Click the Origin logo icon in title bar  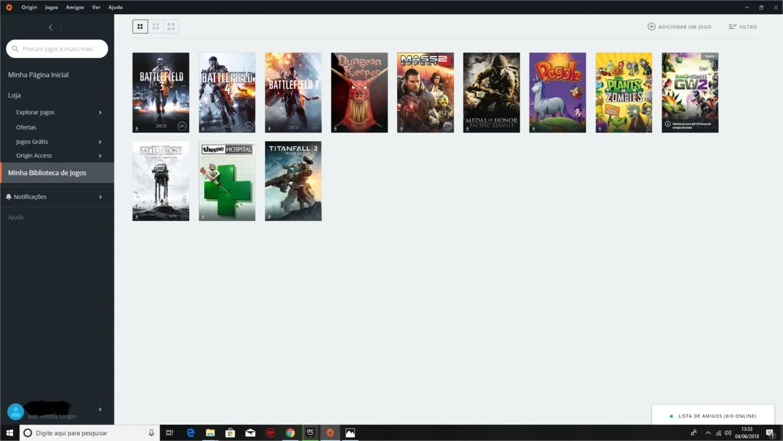click(x=9, y=7)
